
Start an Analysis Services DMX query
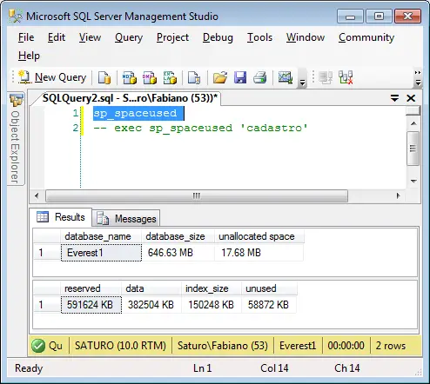click(x=150, y=77)
